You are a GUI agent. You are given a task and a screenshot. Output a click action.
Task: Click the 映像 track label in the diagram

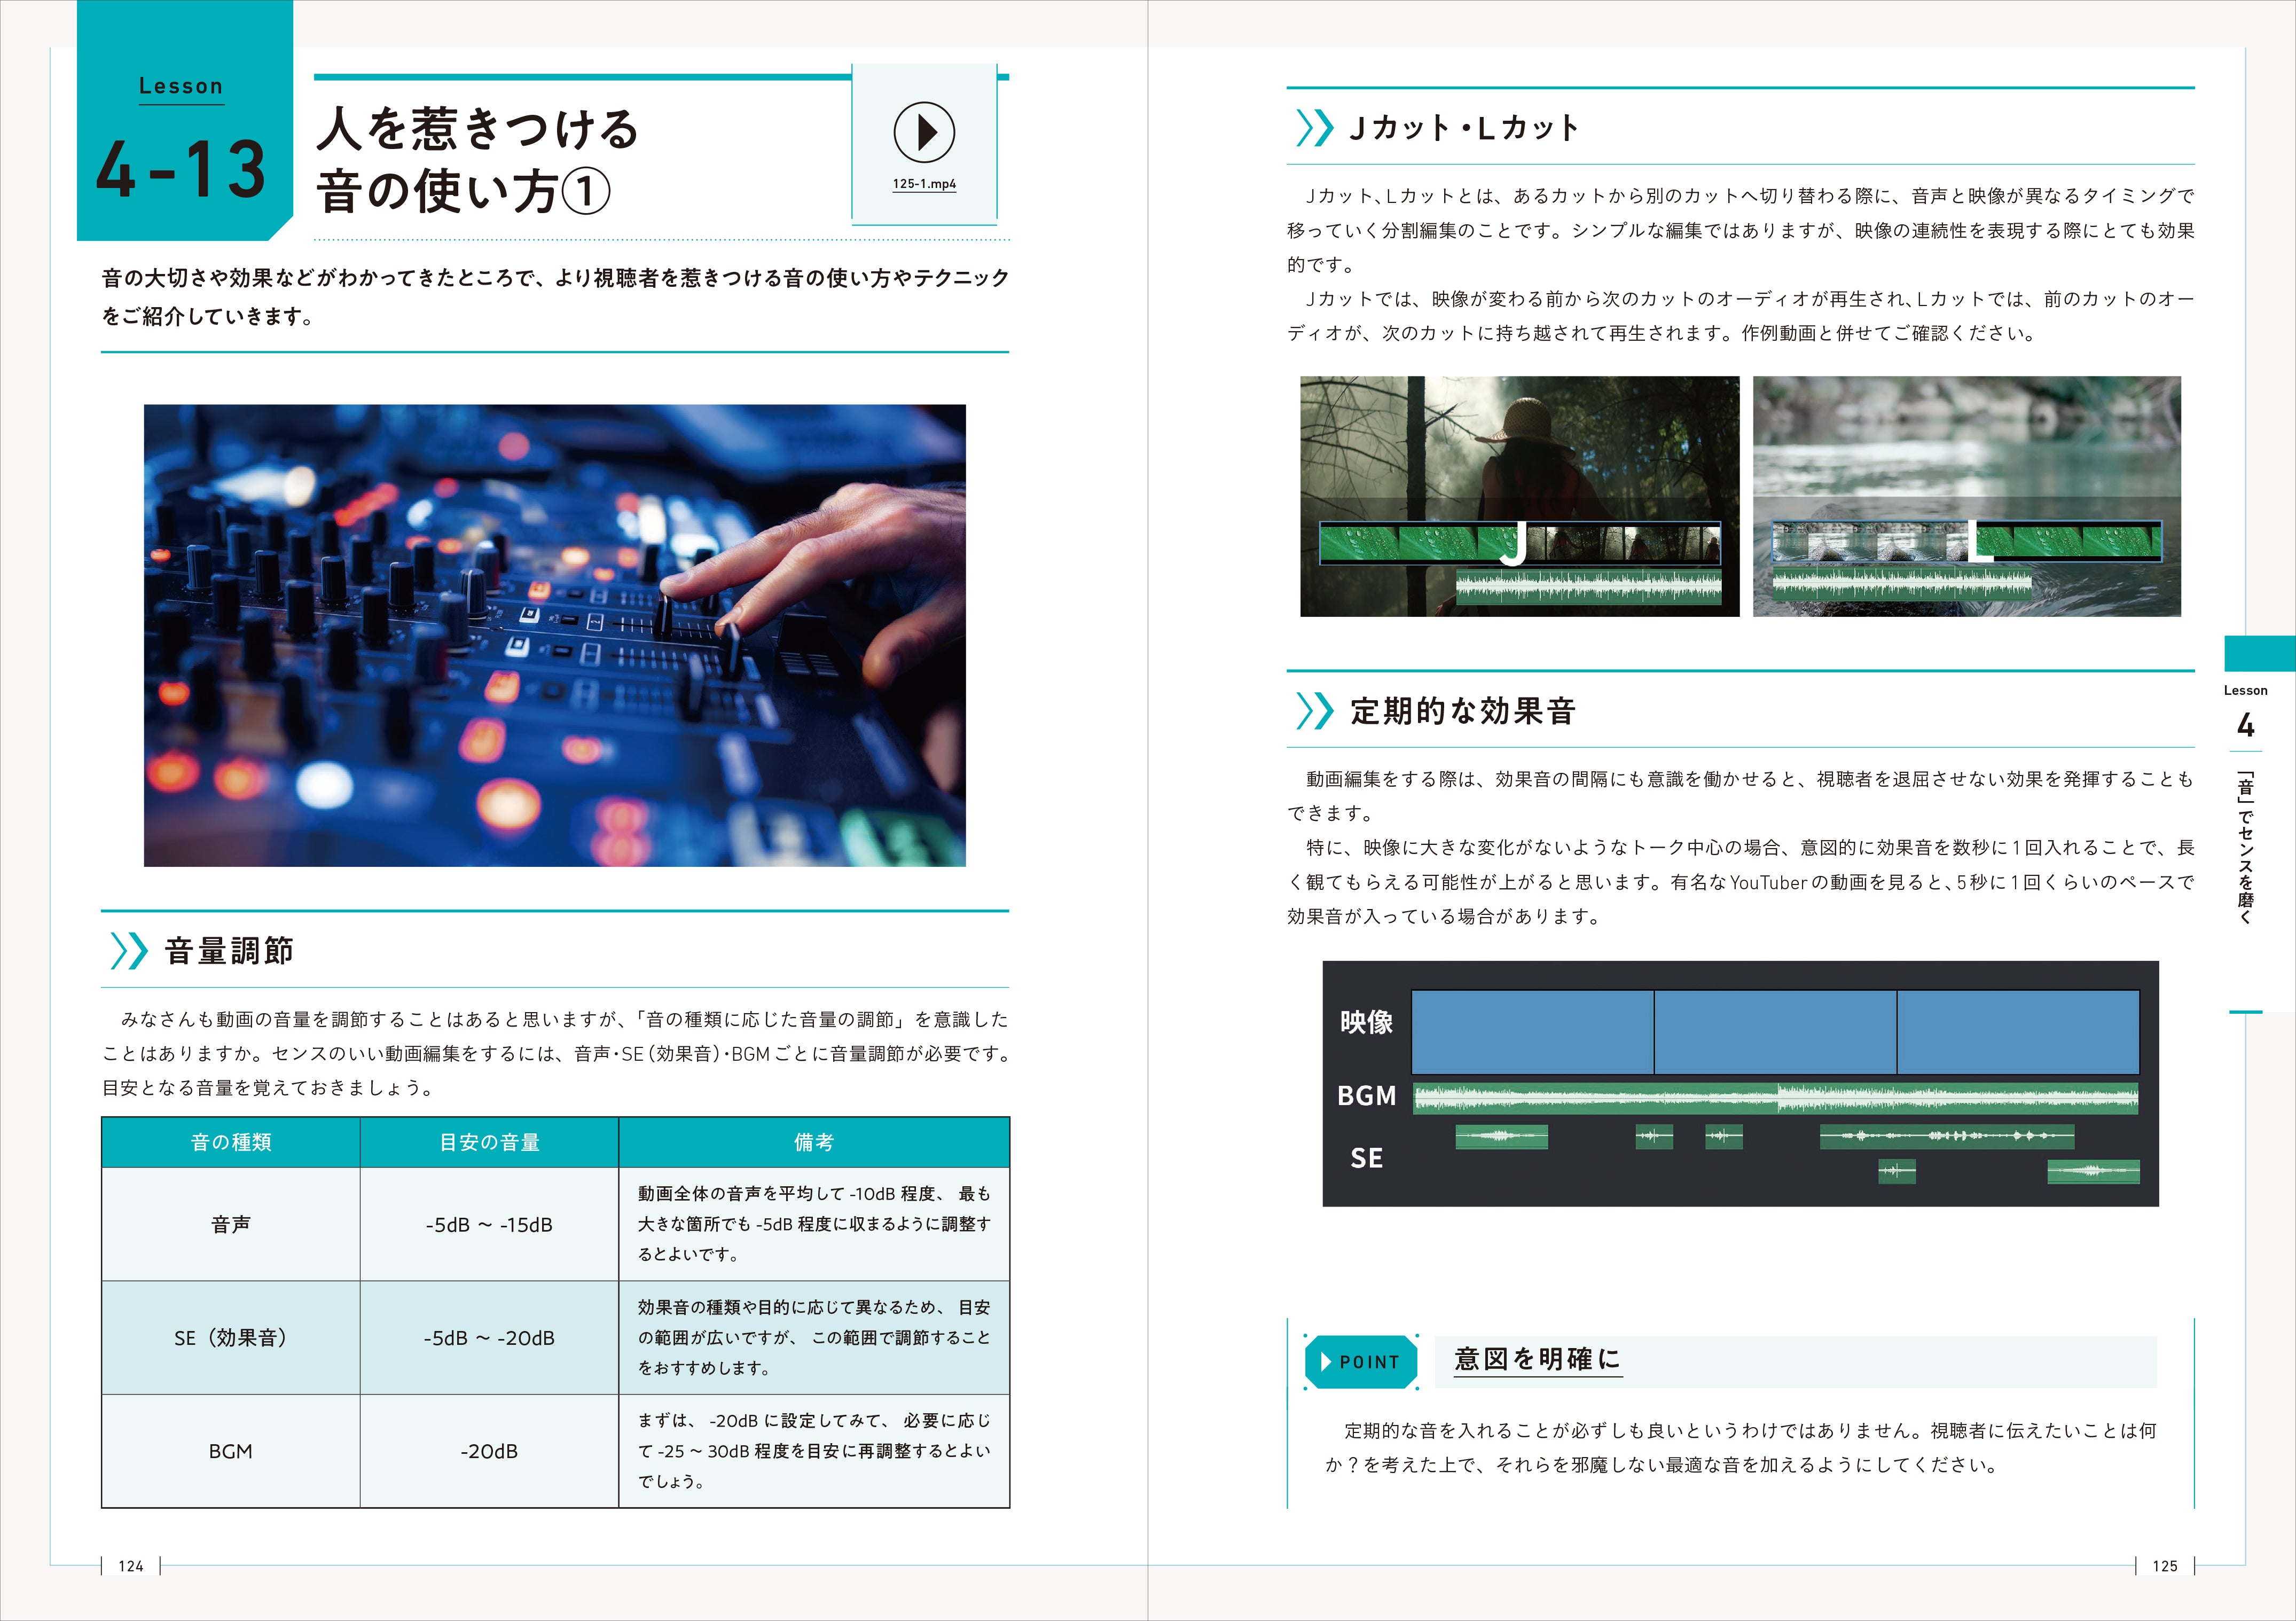(x=1367, y=1022)
